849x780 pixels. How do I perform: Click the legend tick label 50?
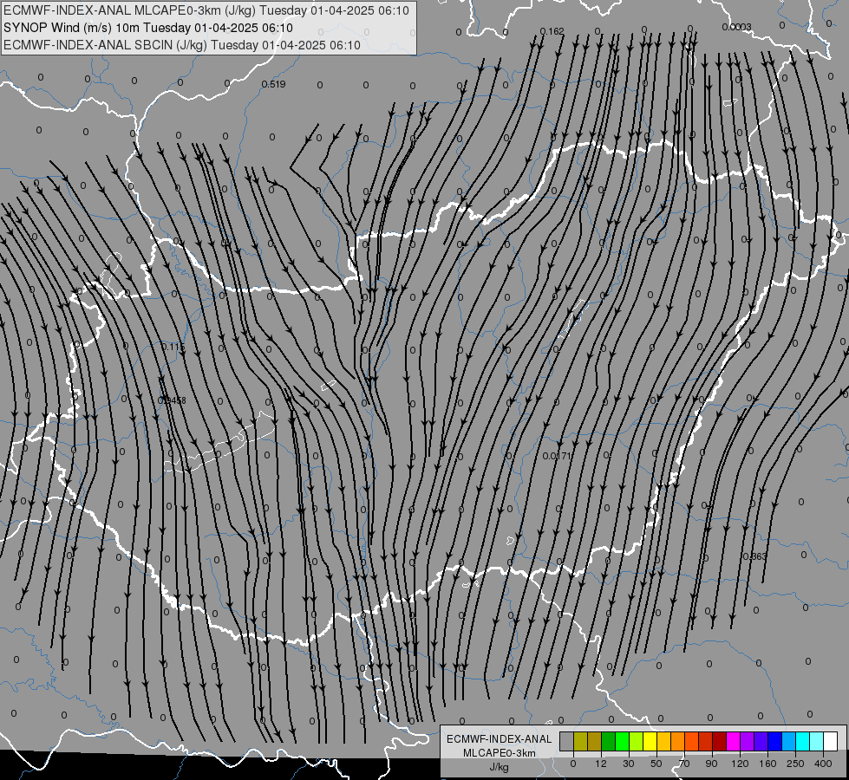pos(656,764)
